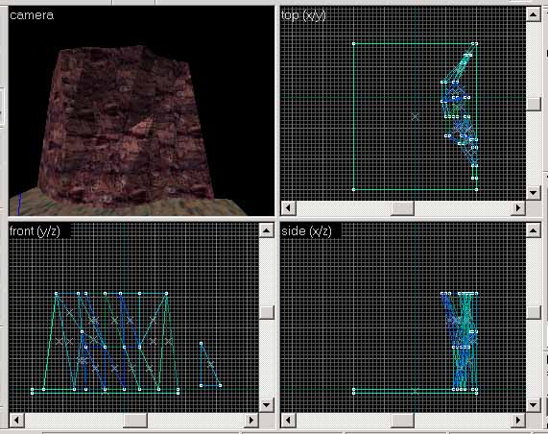Screen dimensions: 548x434
Task: Click side view horizontal scroll left arrow
Action: click(288, 420)
